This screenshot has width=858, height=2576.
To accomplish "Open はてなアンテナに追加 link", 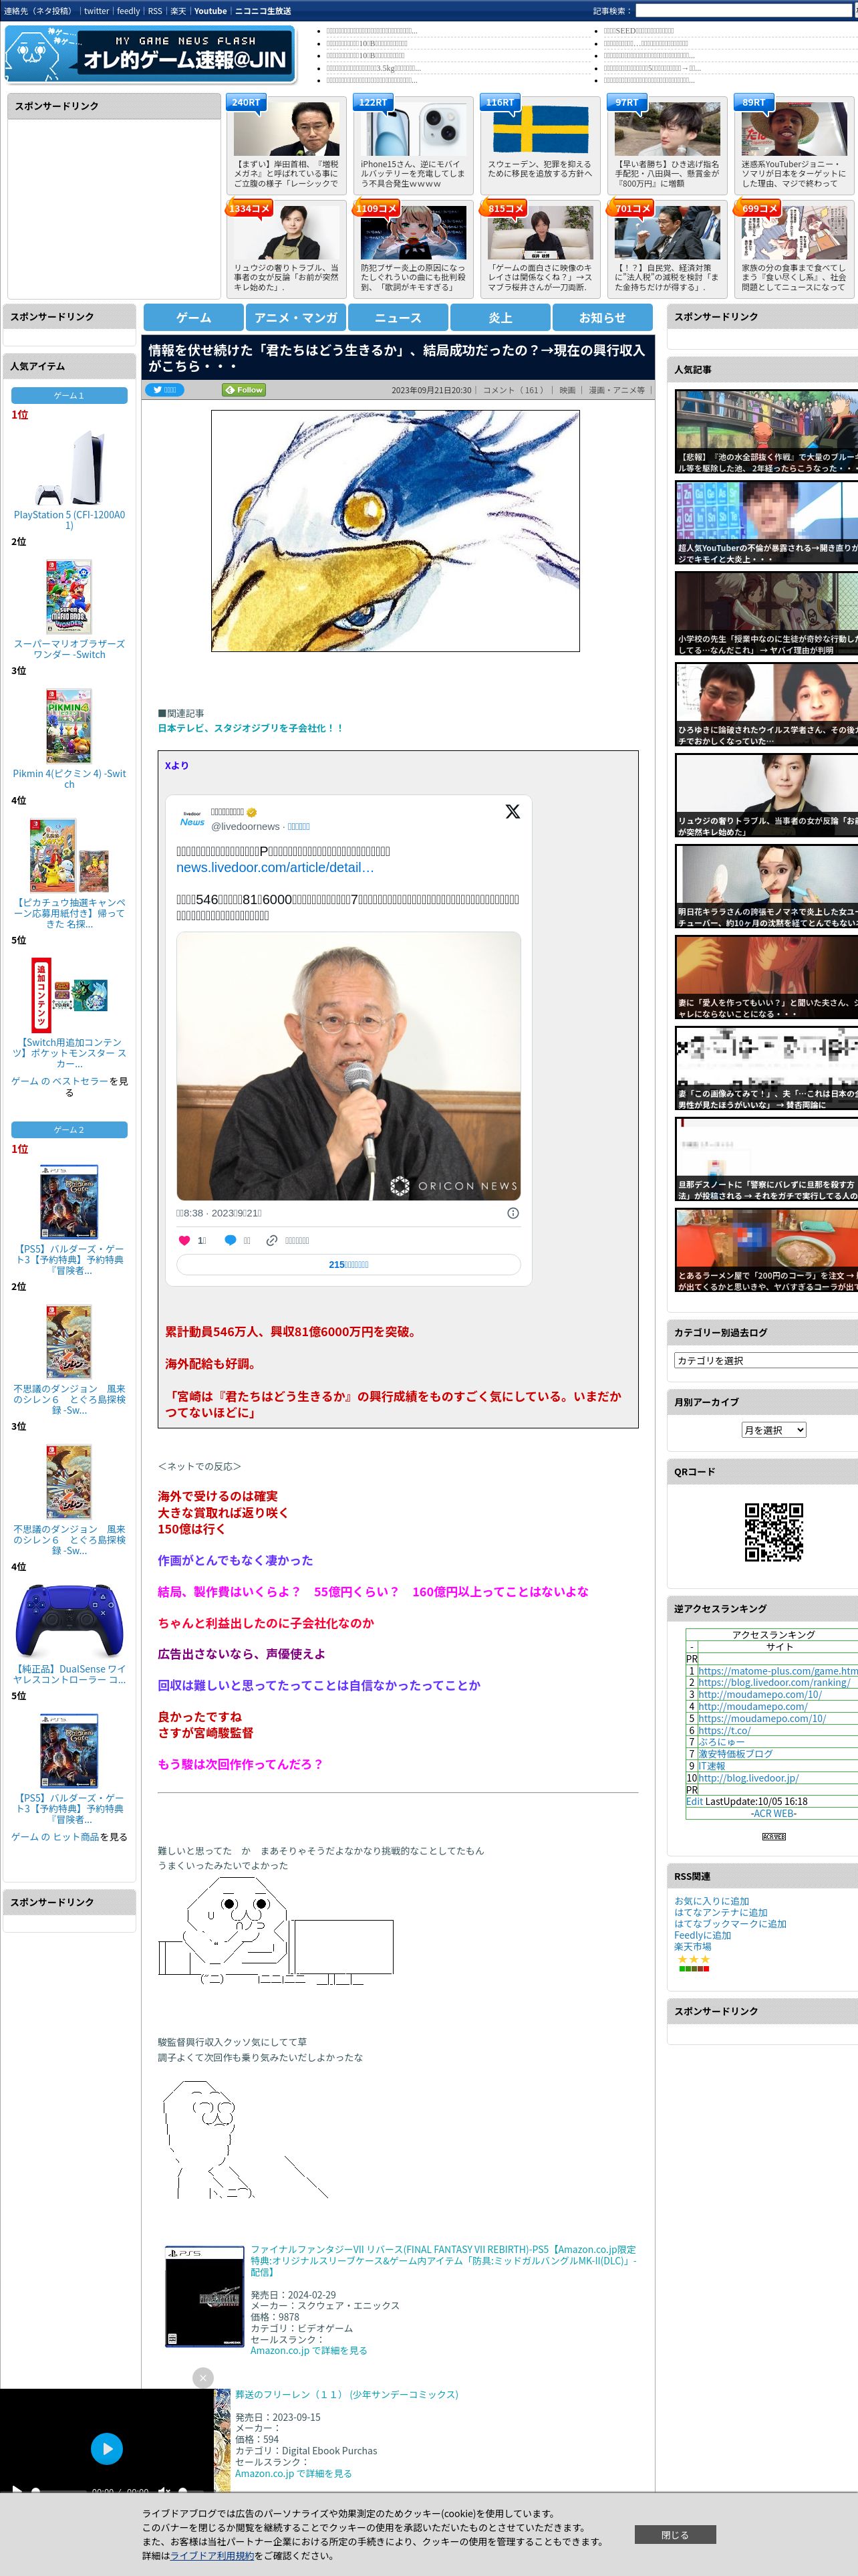I will point(721,1912).
